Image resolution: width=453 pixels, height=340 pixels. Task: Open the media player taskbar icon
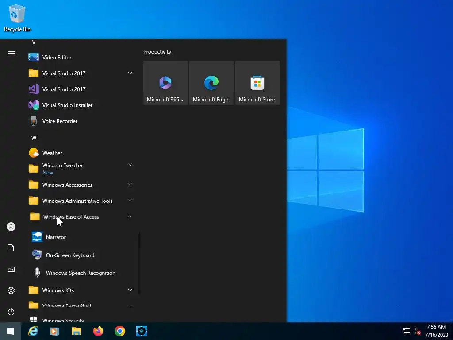point(54,331)
